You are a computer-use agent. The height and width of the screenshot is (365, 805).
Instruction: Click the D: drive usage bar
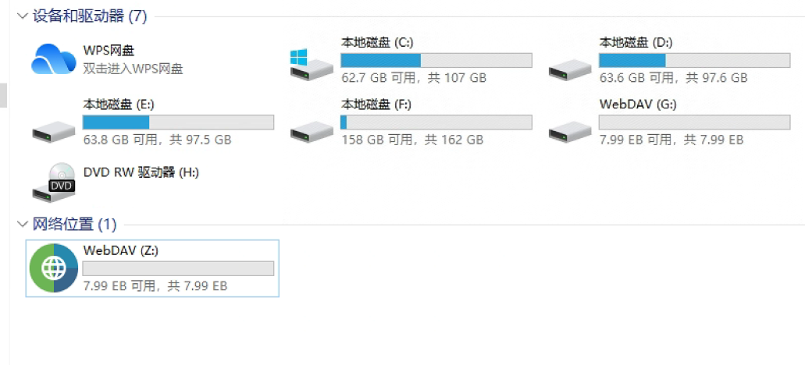click(694, 60)
